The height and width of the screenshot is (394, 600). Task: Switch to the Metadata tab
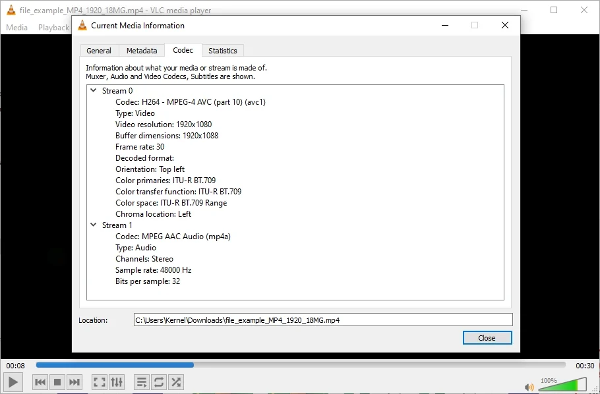click(142, 51)
